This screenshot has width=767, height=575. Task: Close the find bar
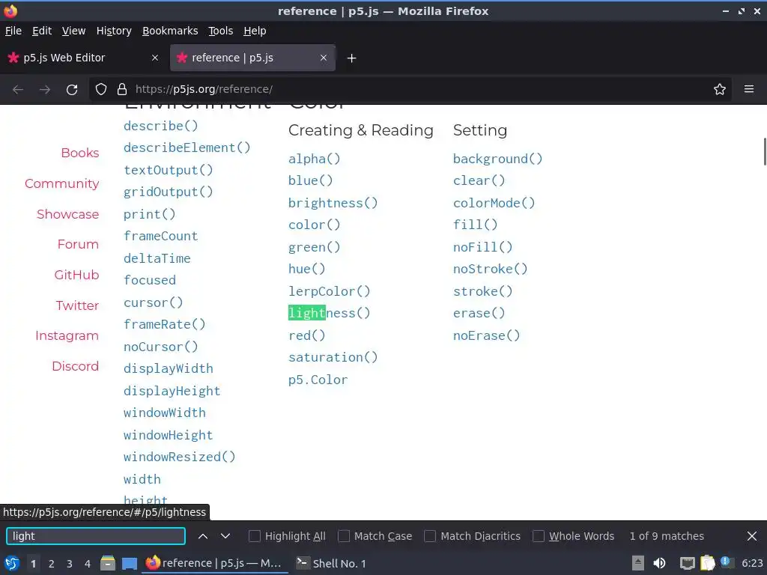(752, 536)
